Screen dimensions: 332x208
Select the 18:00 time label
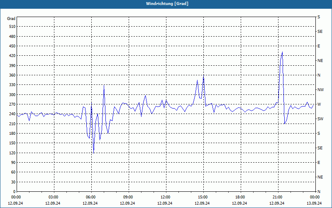coord(240,197)
